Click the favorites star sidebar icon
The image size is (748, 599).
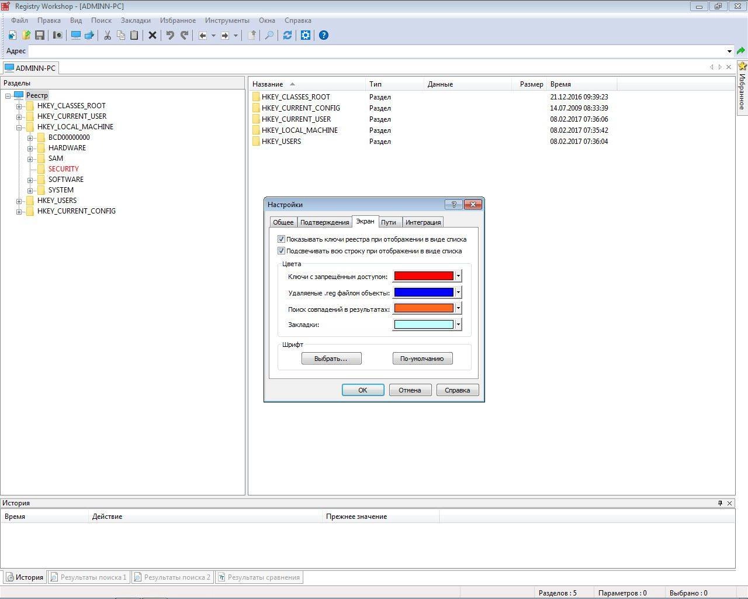(x=742, y=66)
